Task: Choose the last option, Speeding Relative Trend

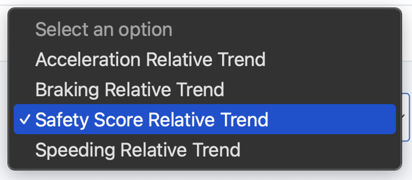Action: [x=205, y=149]
